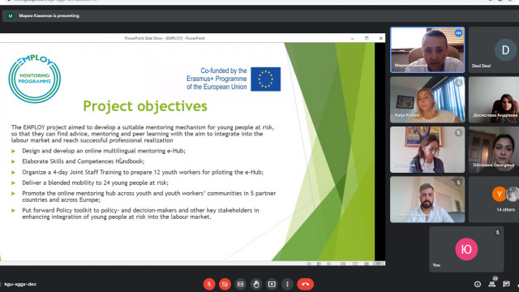Click bullet 'Put forward Policy toolkit'
The width and height of the screenshot is (519, 292).
(140, 213)
